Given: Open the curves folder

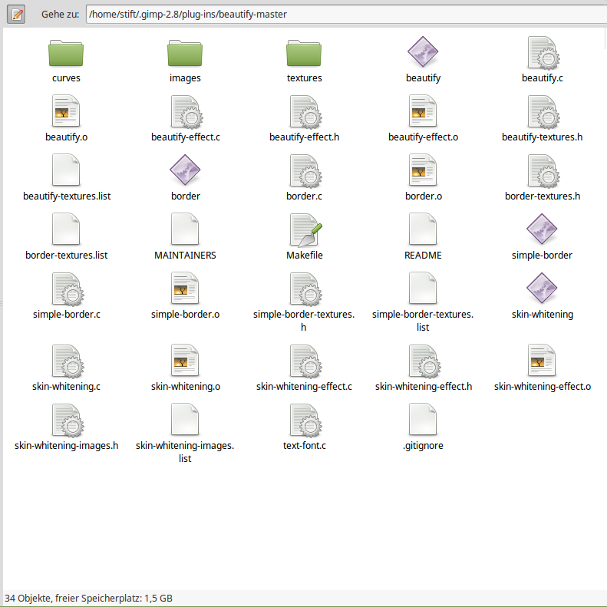Looking at the screenshot, I should point(66,54).
